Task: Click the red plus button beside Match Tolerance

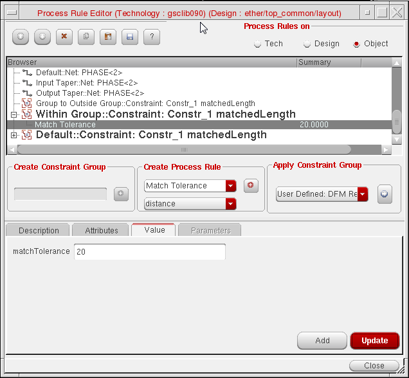Action: (251, 186)
